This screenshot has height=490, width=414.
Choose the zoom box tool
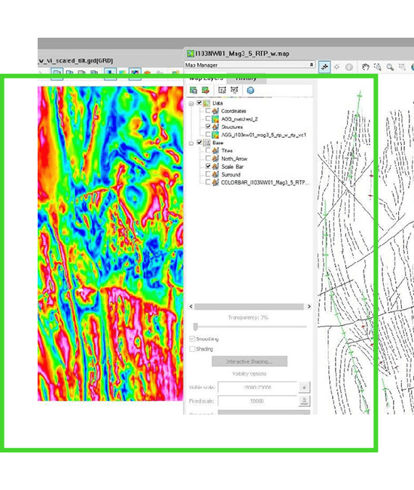[378, 67]
